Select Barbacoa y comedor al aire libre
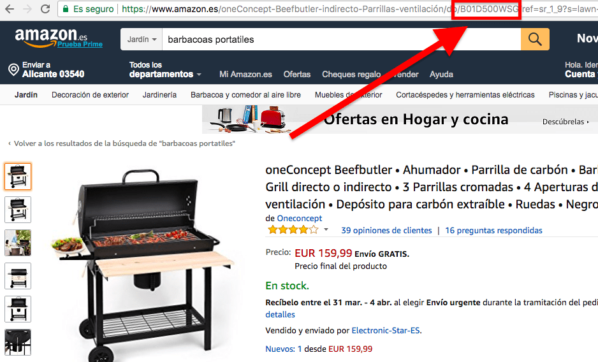598x362 pixels. 245,94
